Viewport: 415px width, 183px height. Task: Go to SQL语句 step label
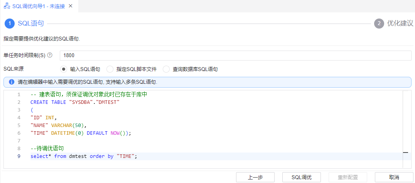coord(31,24)
